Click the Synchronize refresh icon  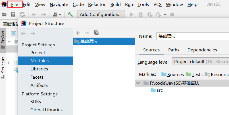click(22, 14)
